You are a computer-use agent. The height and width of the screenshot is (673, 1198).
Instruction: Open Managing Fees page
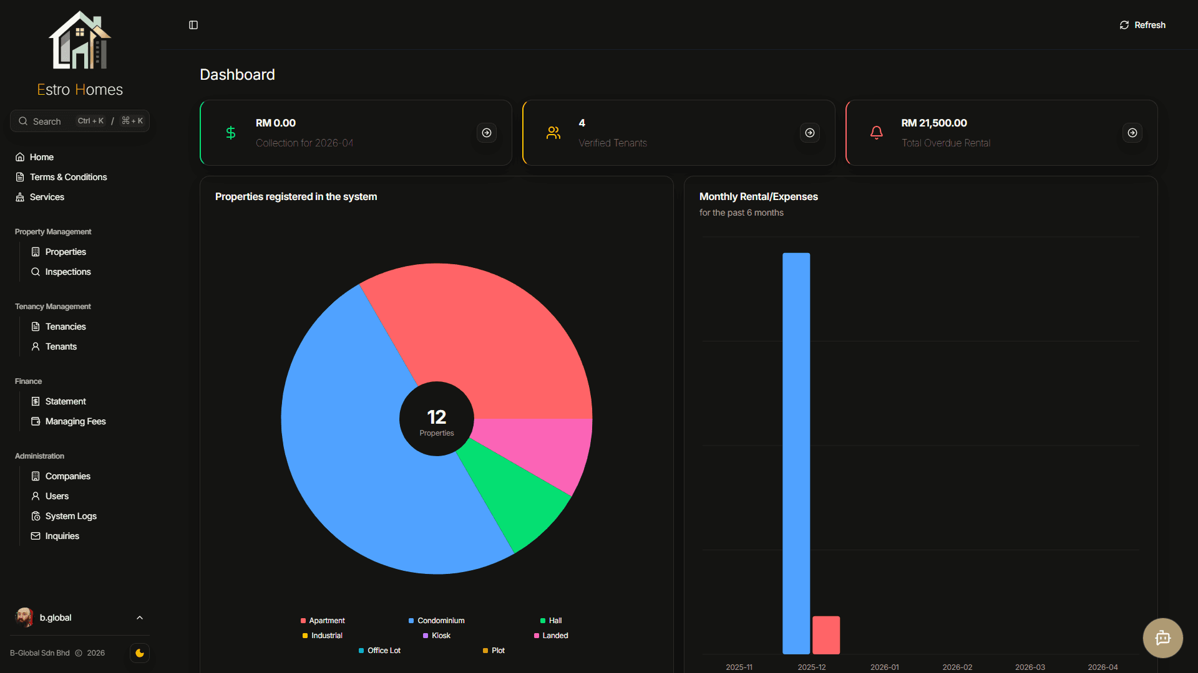(75, 421)
